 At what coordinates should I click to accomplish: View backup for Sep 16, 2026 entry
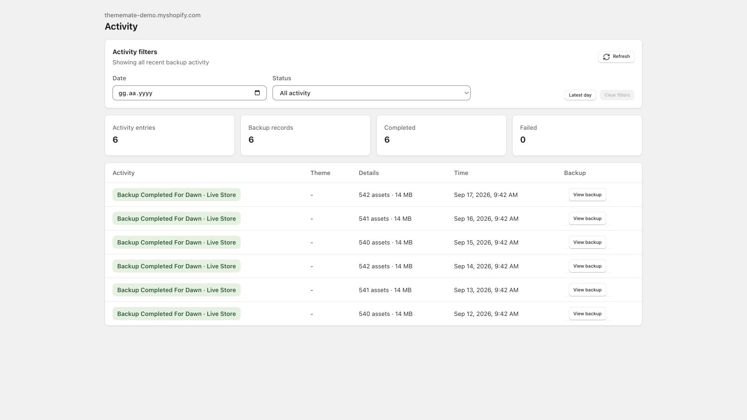[x=587, y=218]
